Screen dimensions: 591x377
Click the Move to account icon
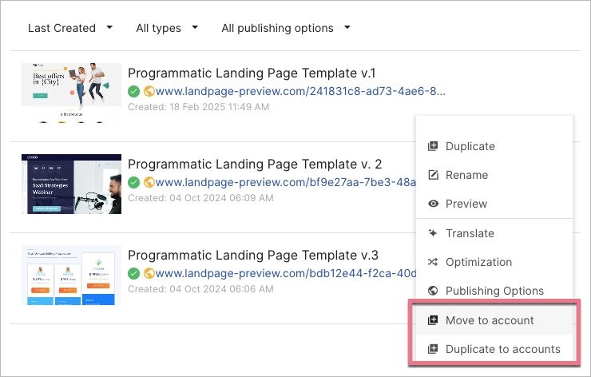[x=433, y=320]
